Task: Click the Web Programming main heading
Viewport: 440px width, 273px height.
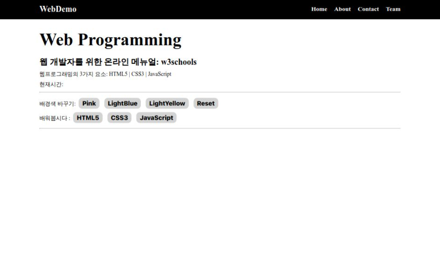Action: (x=110, y=40)
